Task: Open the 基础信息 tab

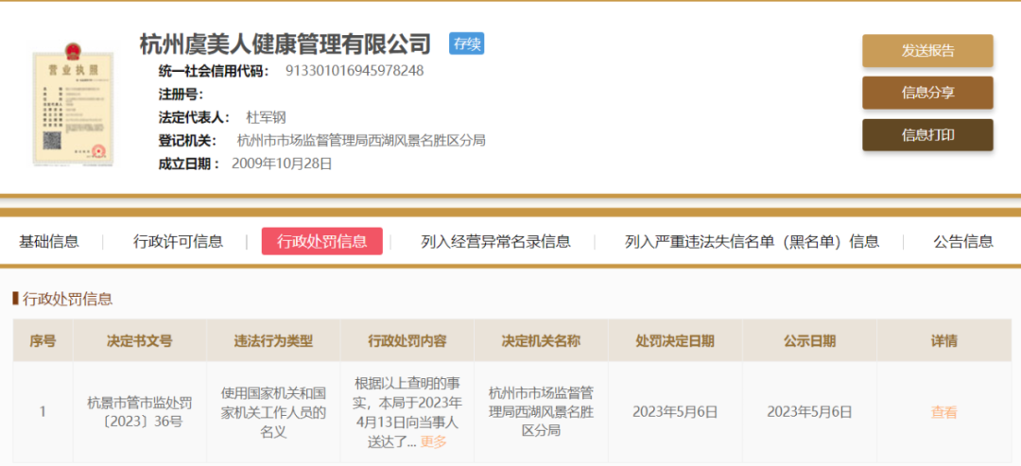Action: click(49, 241)
